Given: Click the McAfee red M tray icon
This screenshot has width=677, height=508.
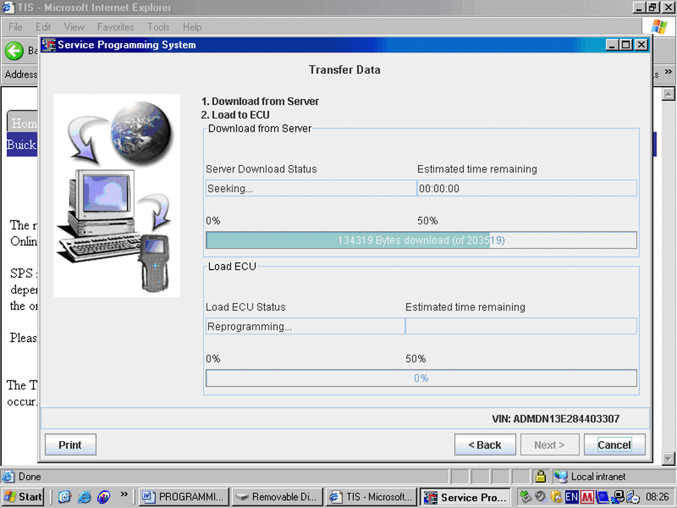Looking at the screenshot, I should [587, 497].
